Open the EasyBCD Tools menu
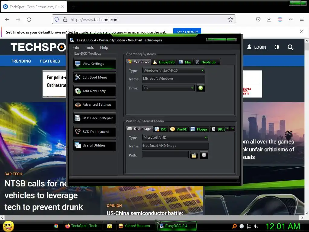 89,47
